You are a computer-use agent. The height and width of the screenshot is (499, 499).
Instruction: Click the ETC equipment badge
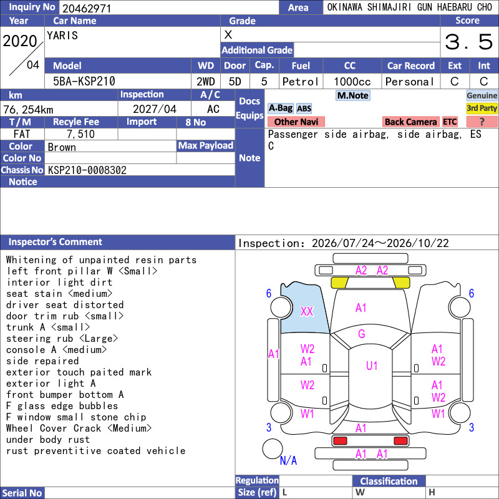pos(450,122)
